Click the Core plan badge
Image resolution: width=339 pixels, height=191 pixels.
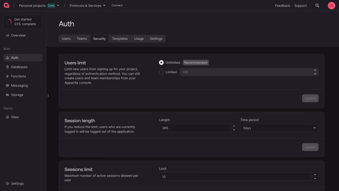(51, 6)
